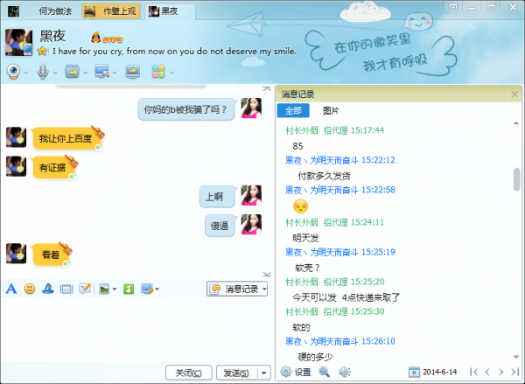The height and width of the screenshot is (384, 525).
Task: Click the handwriting input pencil icon
Action: [85, 289]
